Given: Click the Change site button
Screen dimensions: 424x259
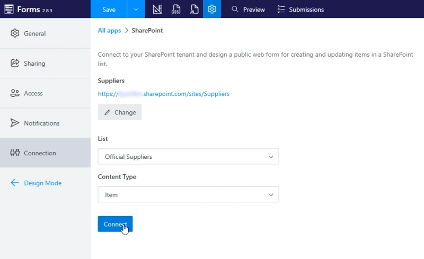Looking at the screenshot, I should 120,112.
